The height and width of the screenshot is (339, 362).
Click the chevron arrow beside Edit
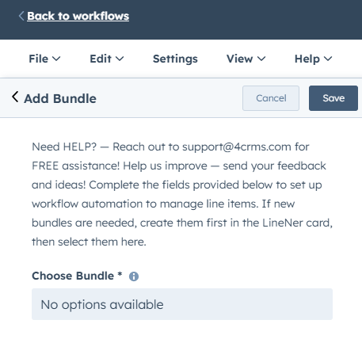click(120, 59)
